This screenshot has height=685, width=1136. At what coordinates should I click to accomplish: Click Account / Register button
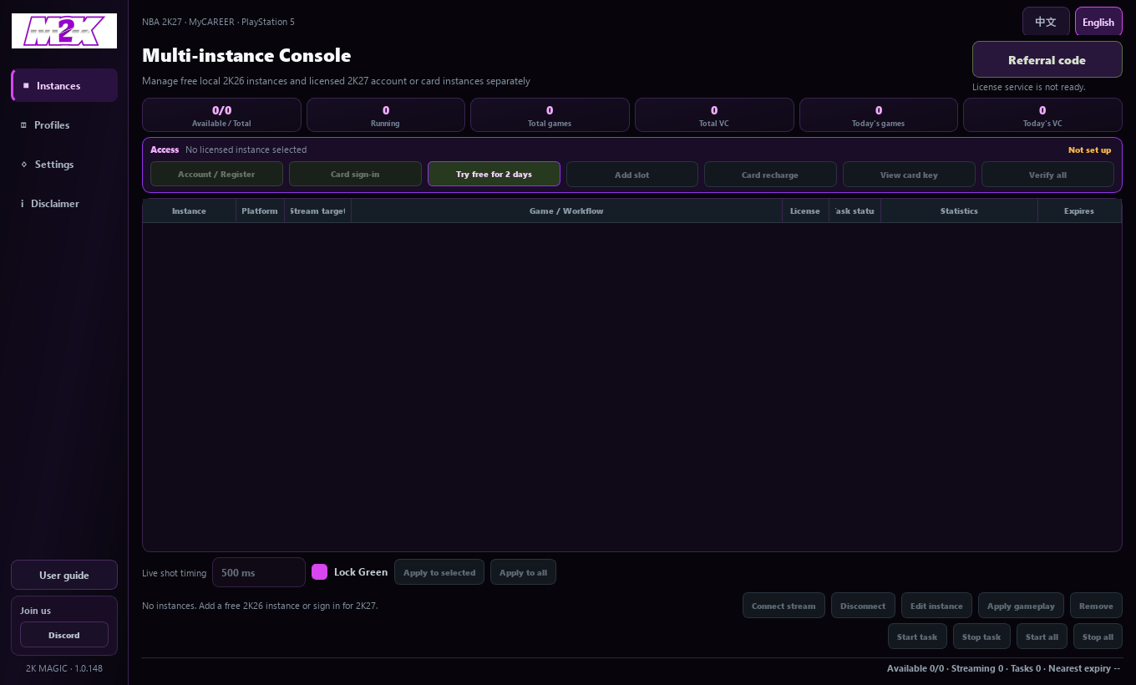[x=216, y=174]
